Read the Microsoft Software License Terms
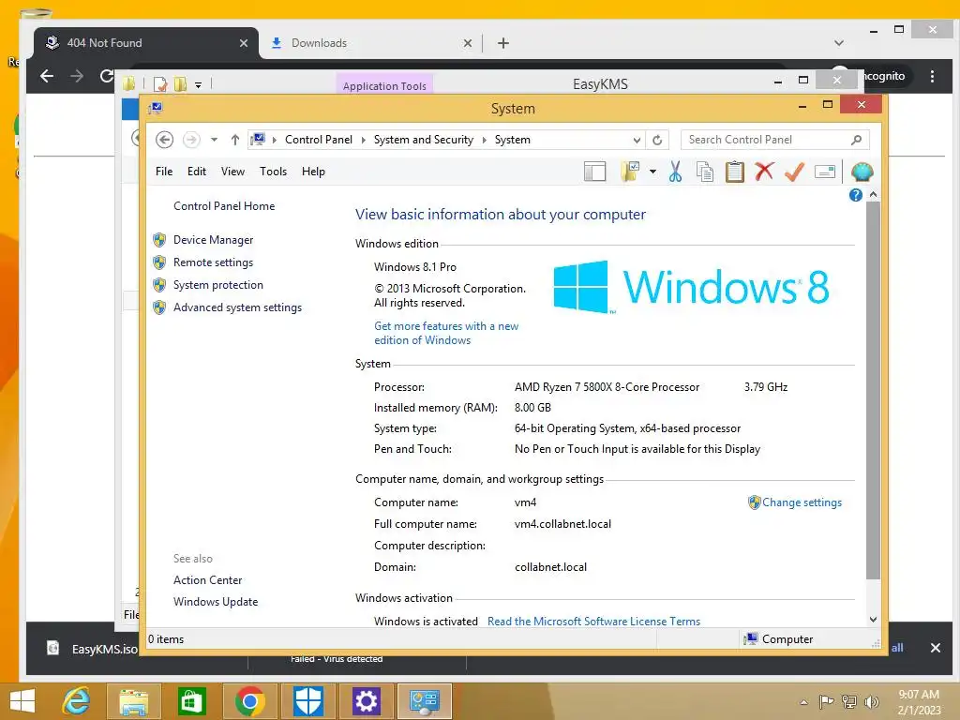The width and height of the screenshot is (960, 720). [x=593, y=622]
